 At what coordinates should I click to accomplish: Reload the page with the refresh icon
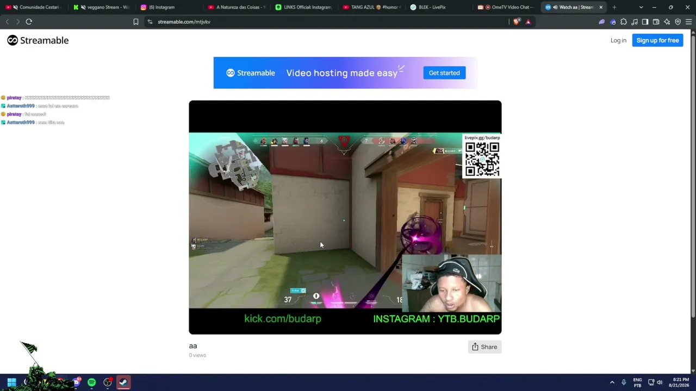coord(29,22)
